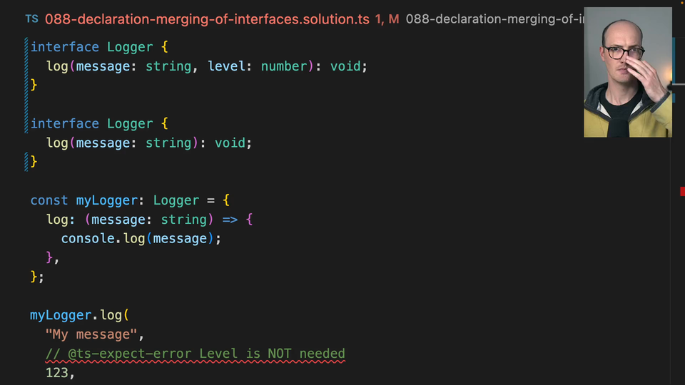The height and width of the screenshot is (385, 685).
Task: Click the "1, M" problem badge on the tab
Action: tap(387, 19)
